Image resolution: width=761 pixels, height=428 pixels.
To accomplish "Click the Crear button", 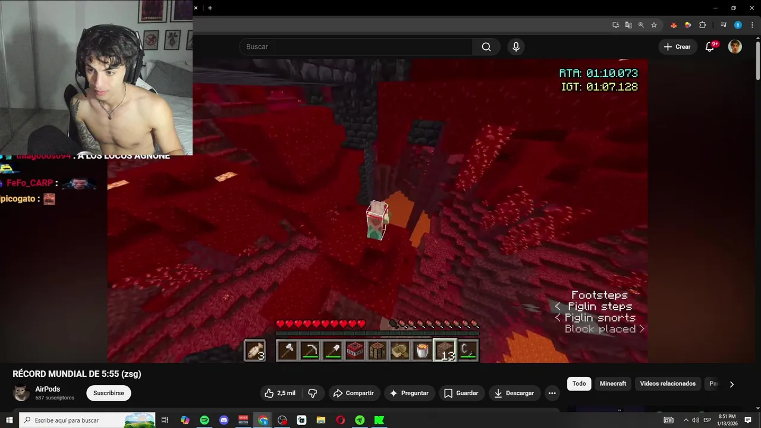I will [x=677, y=47].
